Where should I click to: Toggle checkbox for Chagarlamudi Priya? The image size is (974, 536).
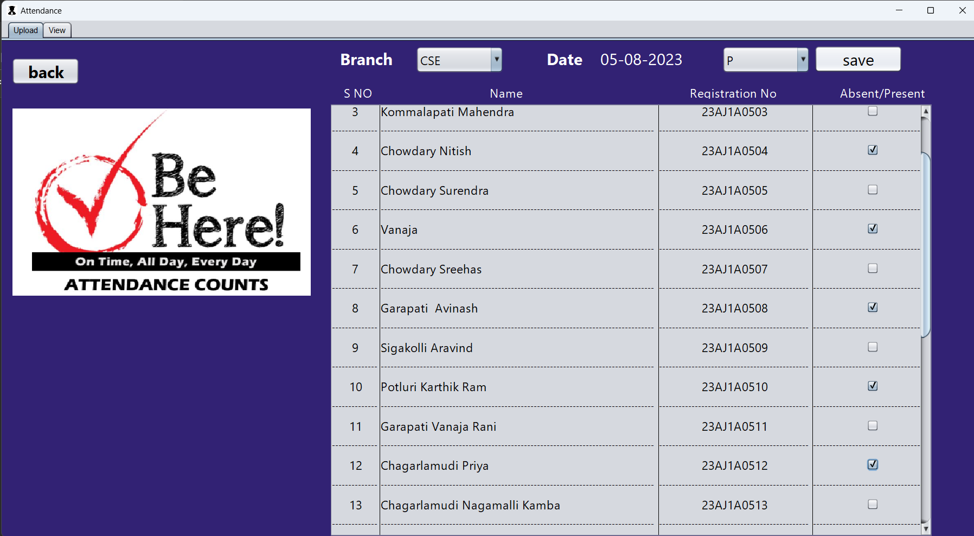pyautogui.click(x=873, y=465)
